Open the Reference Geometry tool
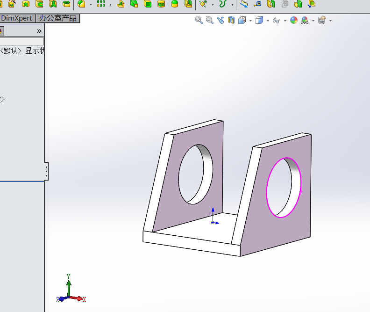The image size is (370, 312). 203,4
